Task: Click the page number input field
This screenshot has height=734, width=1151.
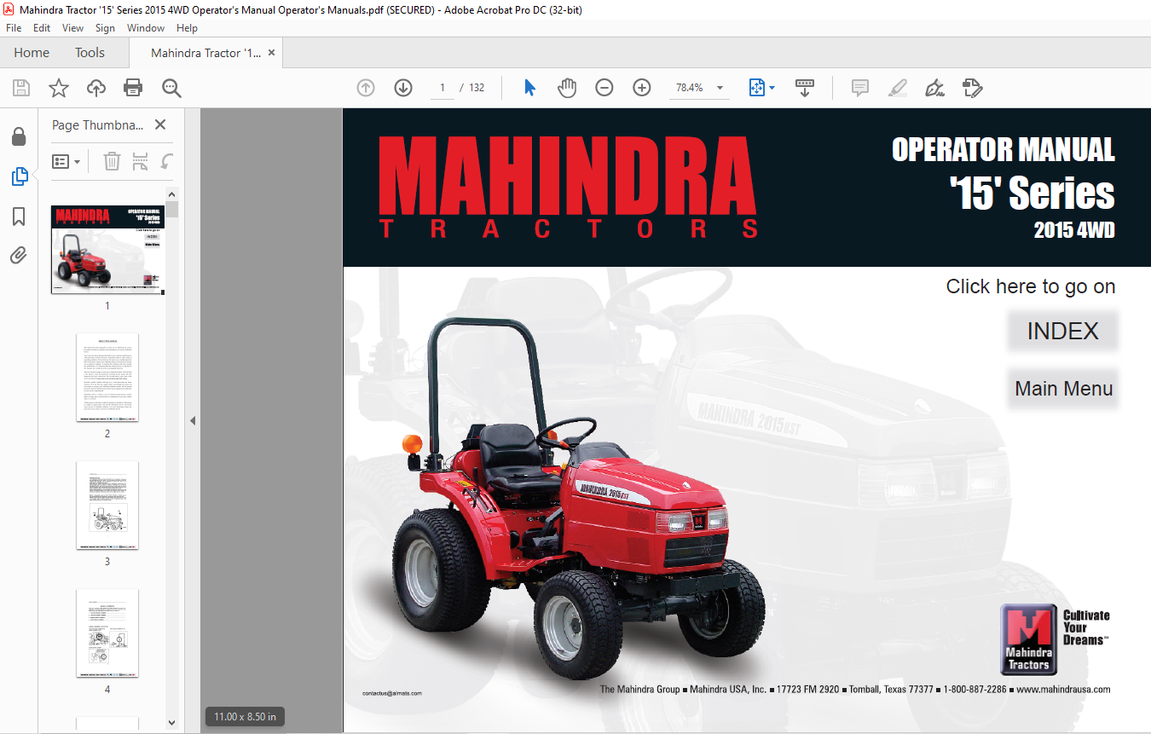Action: coord(442,88)
